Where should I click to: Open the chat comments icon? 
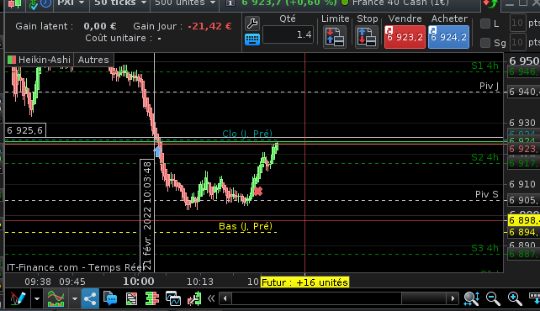pos(110,298)
